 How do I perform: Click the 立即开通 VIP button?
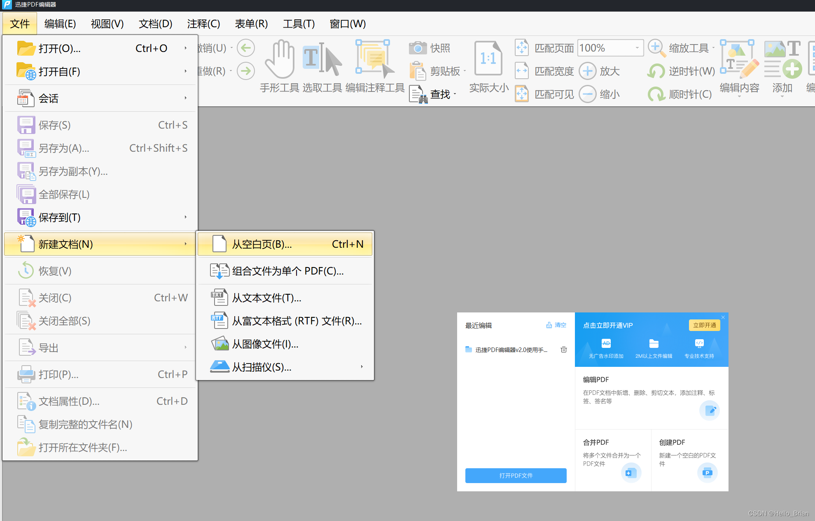(x=704, y=325)
